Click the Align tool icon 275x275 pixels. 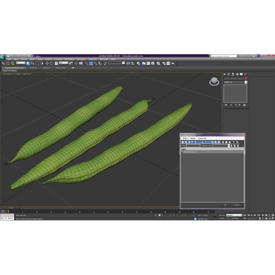pos(133,63)
